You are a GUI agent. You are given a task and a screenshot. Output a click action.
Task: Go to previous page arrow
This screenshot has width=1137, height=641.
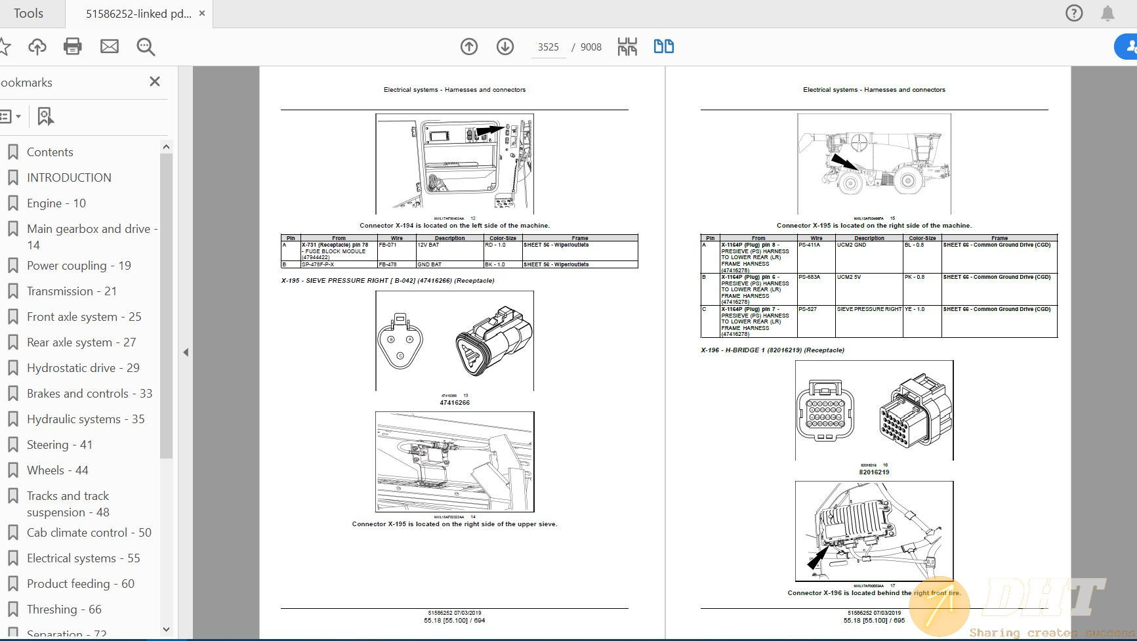469,47
